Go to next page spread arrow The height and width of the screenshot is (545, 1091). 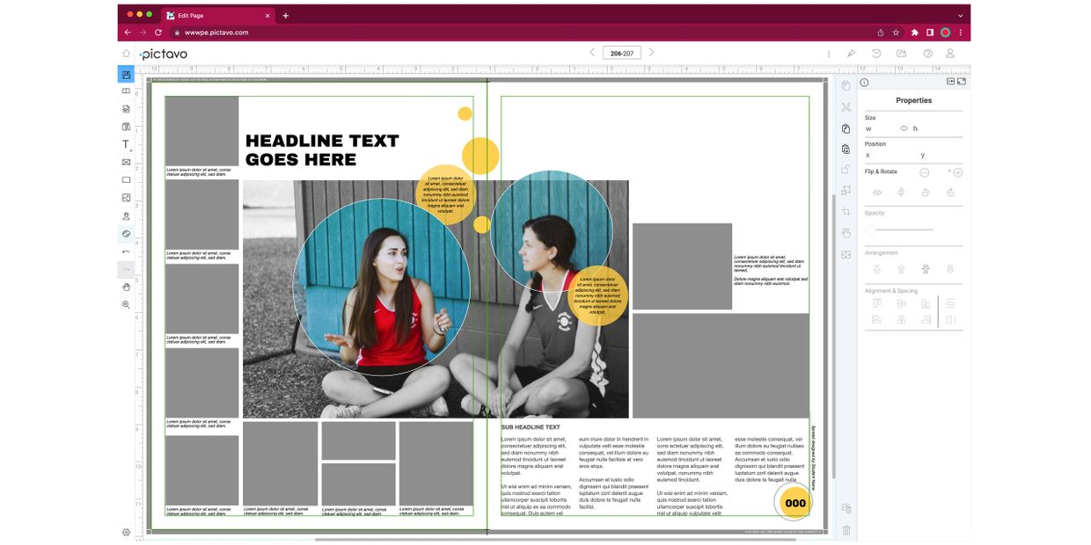(651, 53)
